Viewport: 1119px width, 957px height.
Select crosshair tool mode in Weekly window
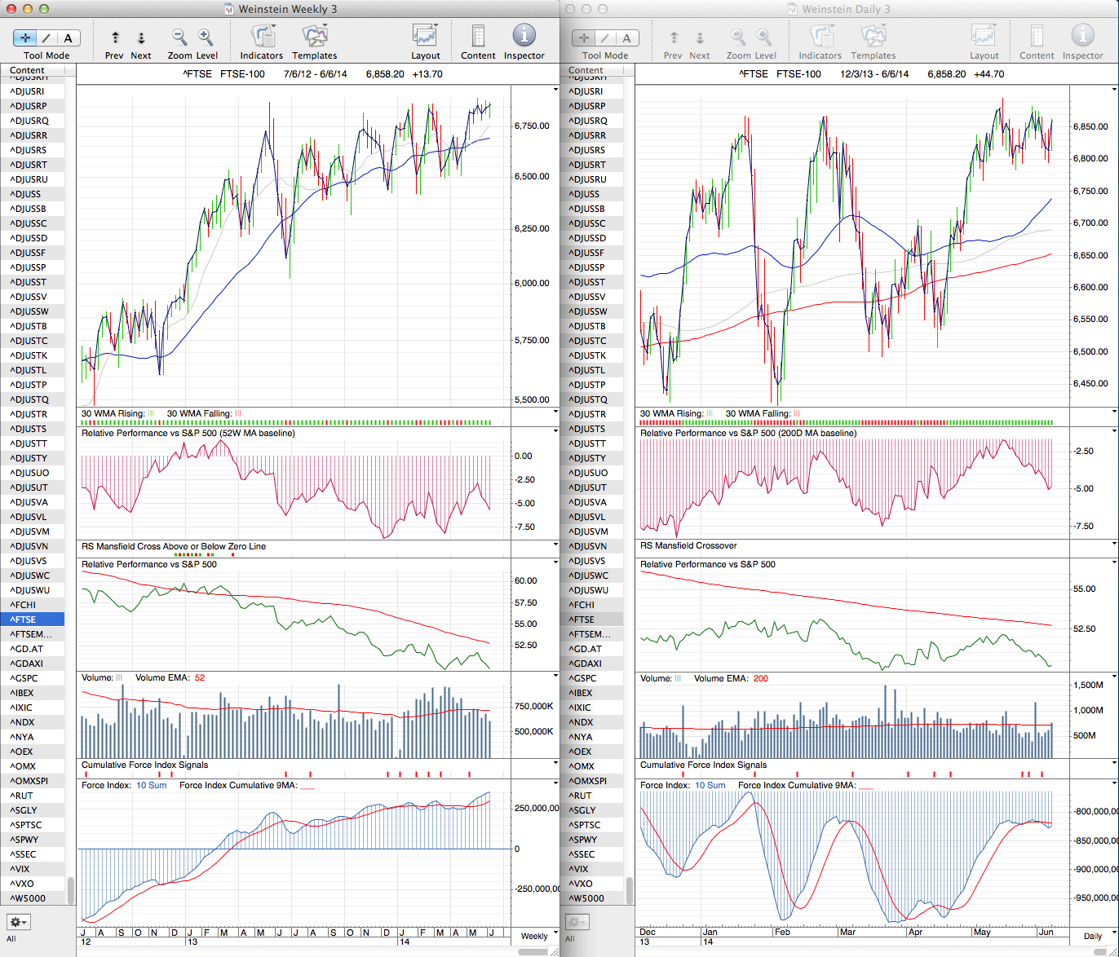point(25,37)
